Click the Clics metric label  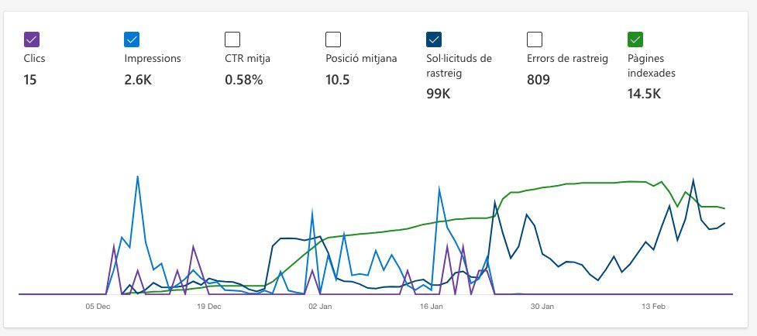[x=34, y=59]
